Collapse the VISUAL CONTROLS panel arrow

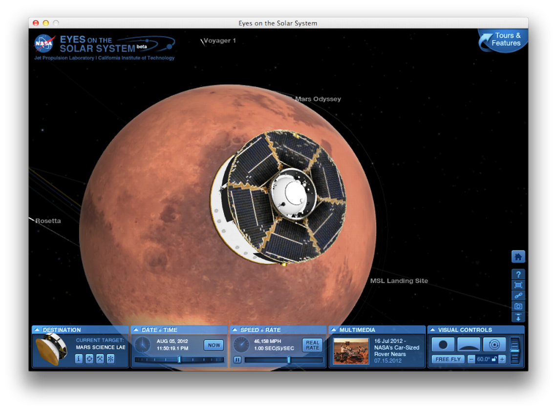point(432,329)
